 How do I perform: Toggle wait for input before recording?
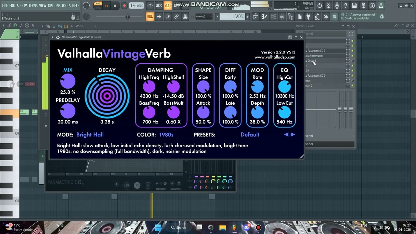(159, 6)
